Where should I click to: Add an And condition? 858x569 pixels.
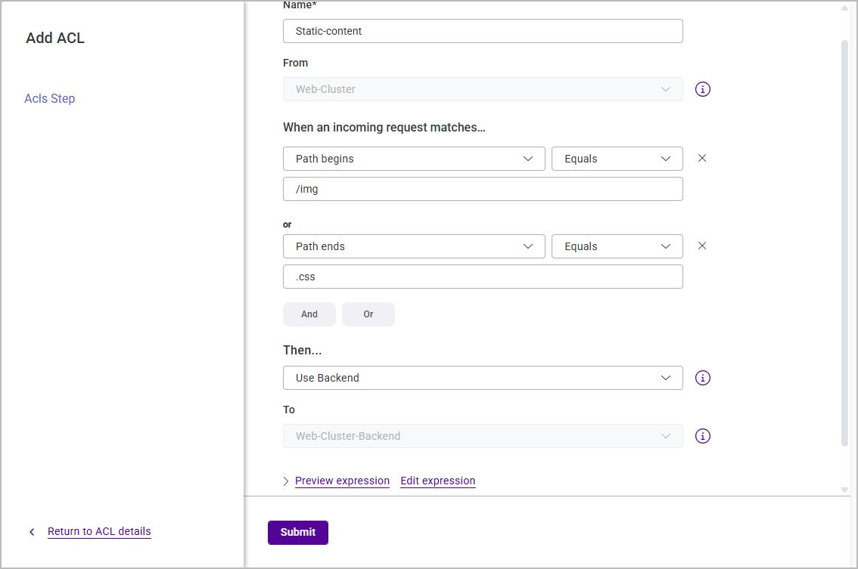(309, 314)
